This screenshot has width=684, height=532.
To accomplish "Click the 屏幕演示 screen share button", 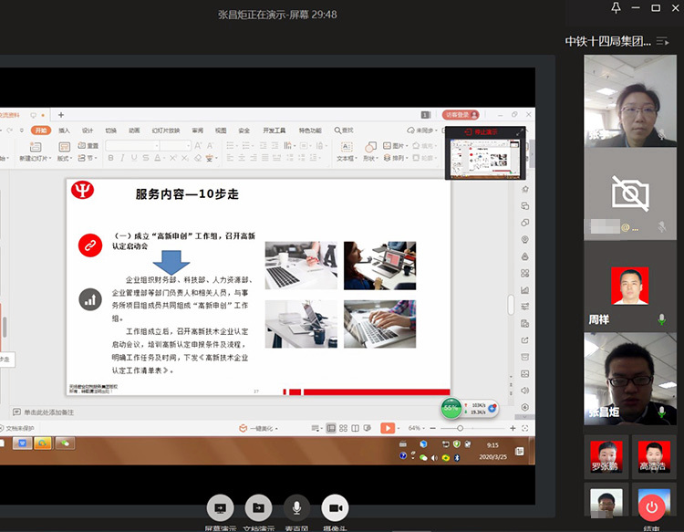I will 219,507.
